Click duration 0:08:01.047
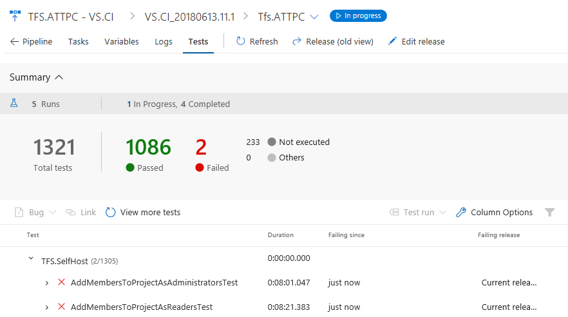This screenshot has height=317, width=568. click(289, 283)
